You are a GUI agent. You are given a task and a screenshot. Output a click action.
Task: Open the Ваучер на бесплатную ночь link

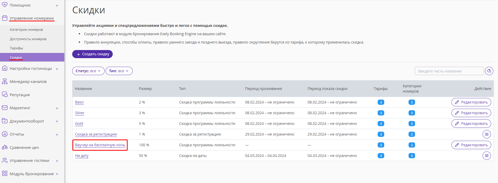100,145
